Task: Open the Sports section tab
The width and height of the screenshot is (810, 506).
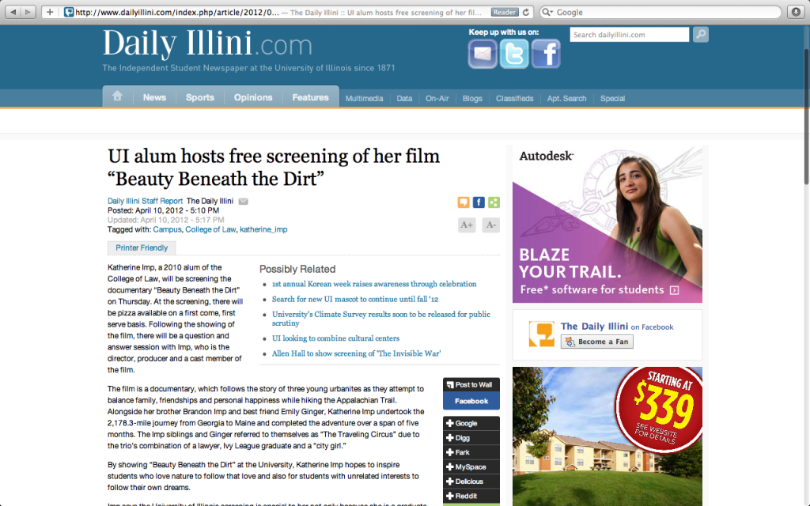Action: (x=200, y=97)
